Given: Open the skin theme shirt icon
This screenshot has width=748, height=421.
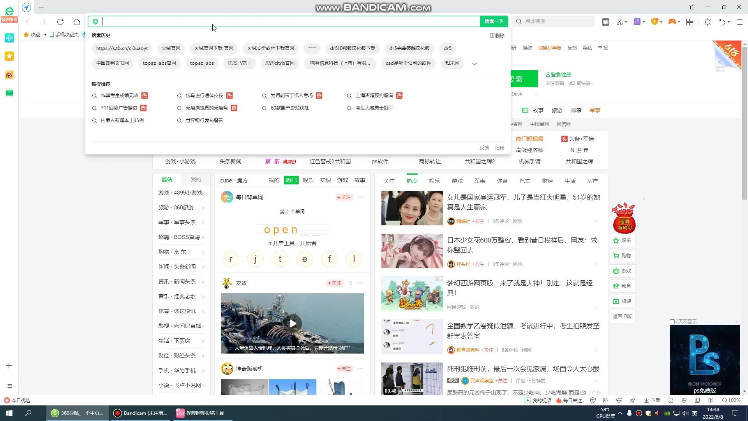Looking at the screenshot, I should click(692, 7).
